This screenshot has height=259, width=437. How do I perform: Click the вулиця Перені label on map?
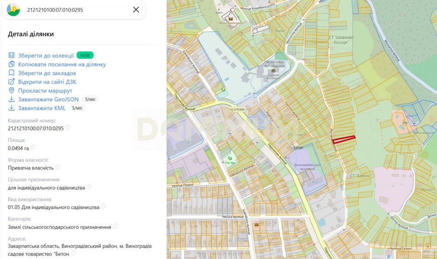tap(183, 185)
